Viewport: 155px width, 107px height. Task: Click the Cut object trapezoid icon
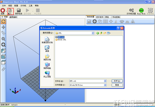[127, 22]
